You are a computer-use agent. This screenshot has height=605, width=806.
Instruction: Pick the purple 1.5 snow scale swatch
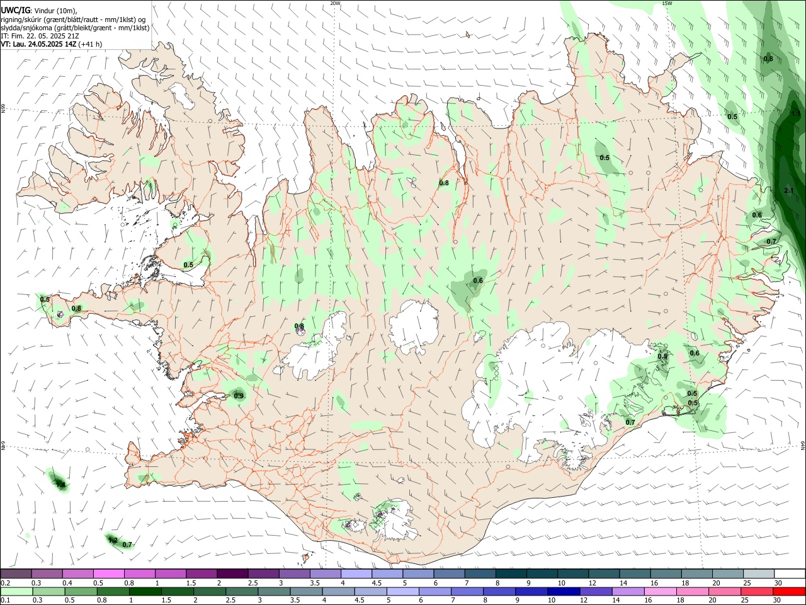click(201, 573)
